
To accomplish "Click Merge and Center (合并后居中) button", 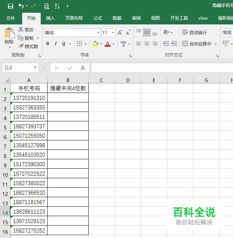I will [x=197, y=44].
